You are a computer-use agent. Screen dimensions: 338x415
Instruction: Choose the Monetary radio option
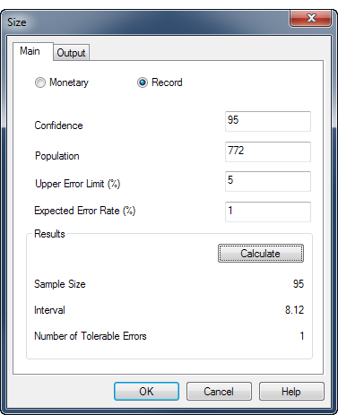coord(40,82)
